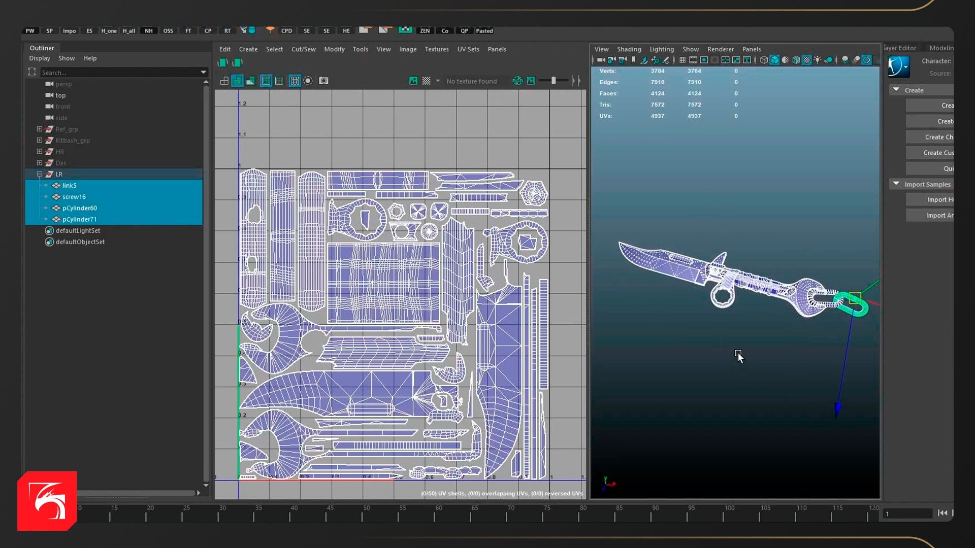Click the wireframe cube icon in viewport toolbar
This screenshot has width=975, height=548.
[x=764, y=60]
